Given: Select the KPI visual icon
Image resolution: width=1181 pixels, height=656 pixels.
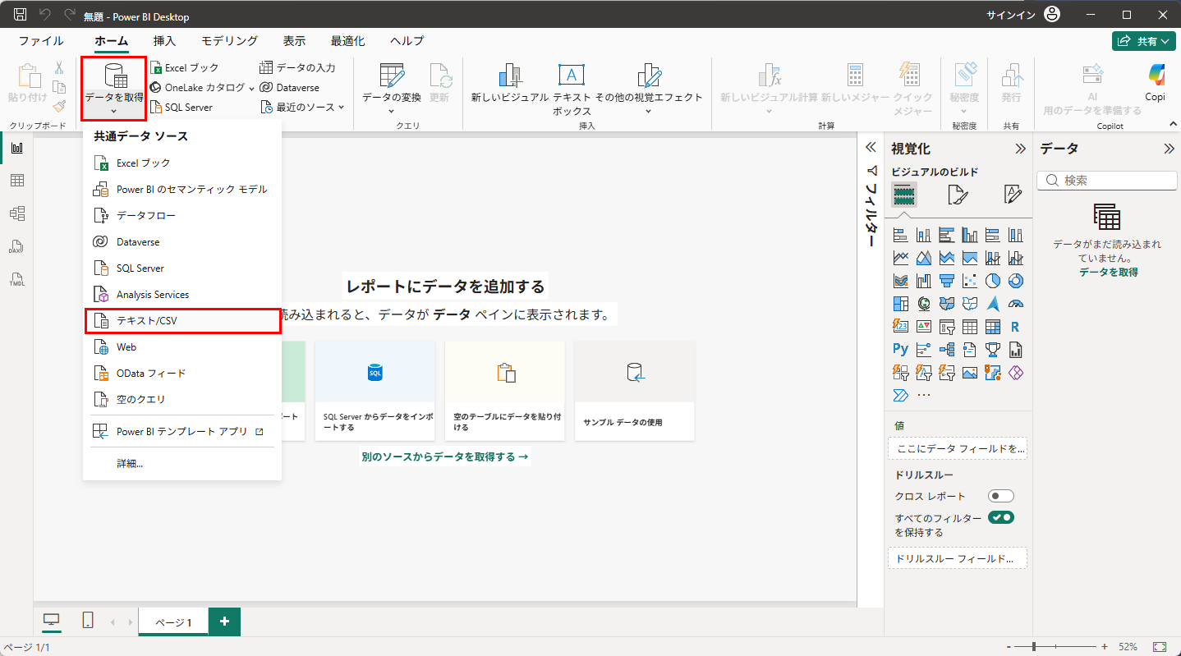Looking at the screenshot, I should tap(923, 327).
